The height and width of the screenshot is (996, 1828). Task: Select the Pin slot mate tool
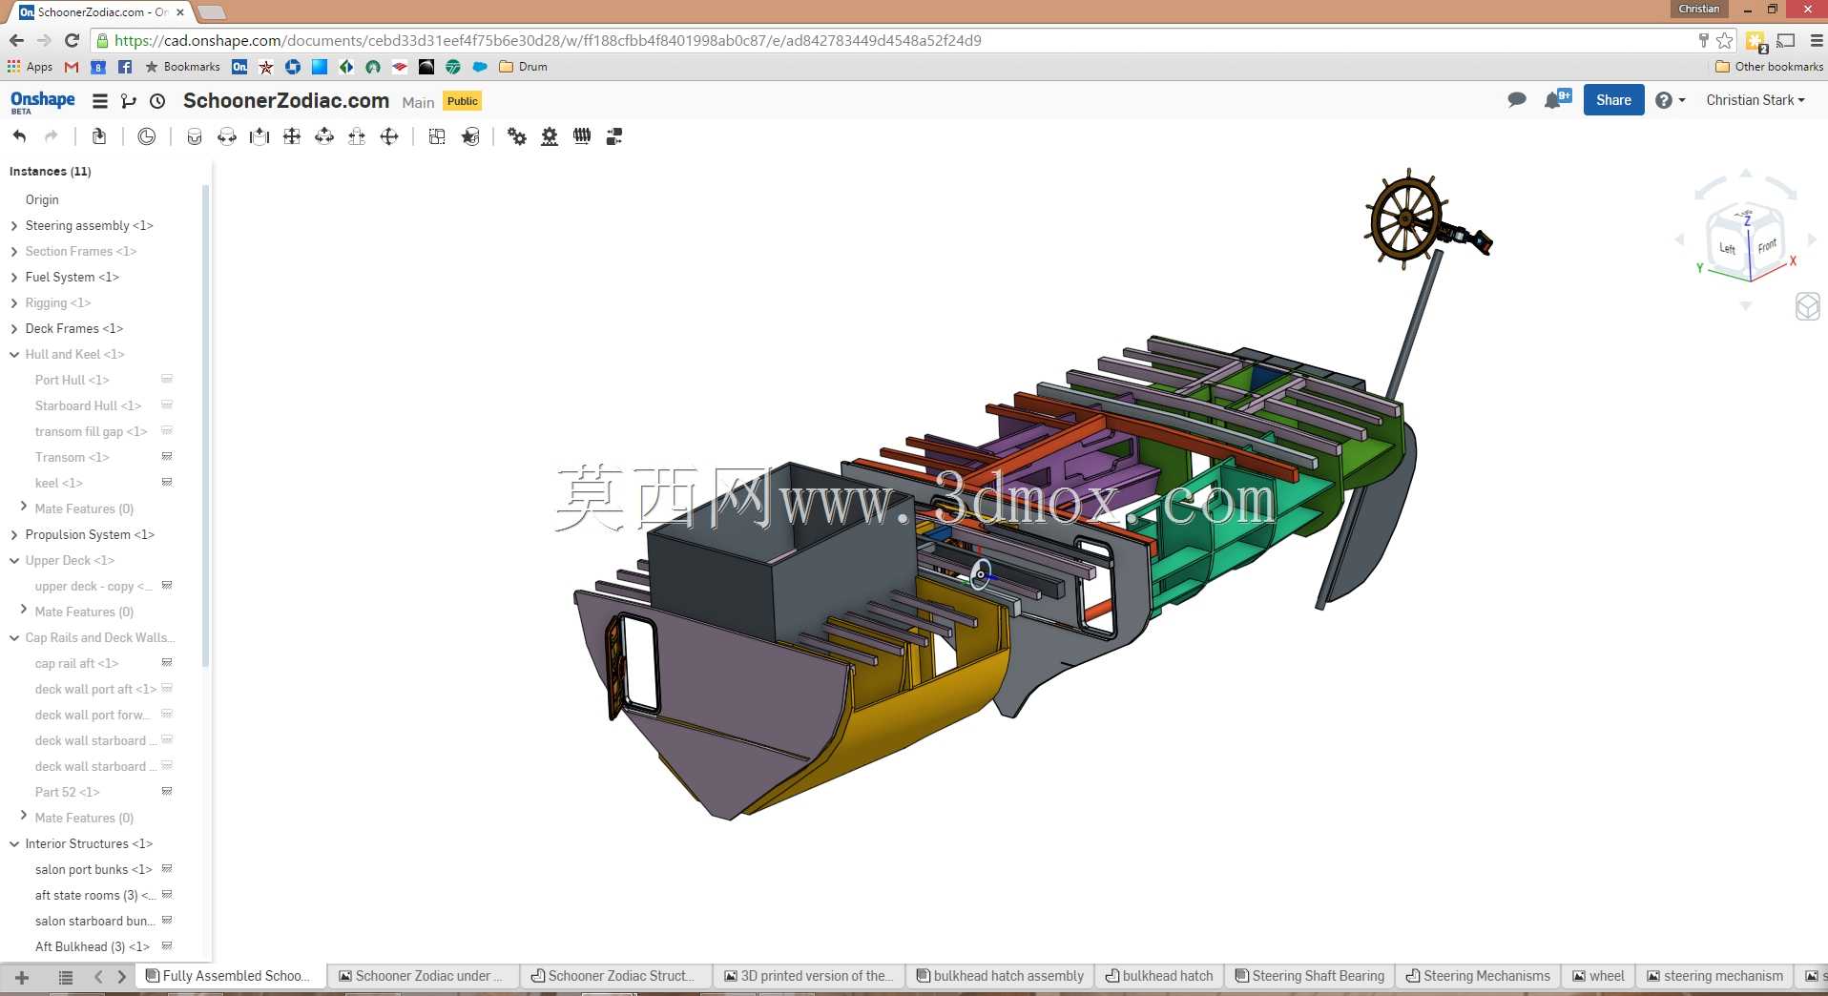(x=357, y=136)
